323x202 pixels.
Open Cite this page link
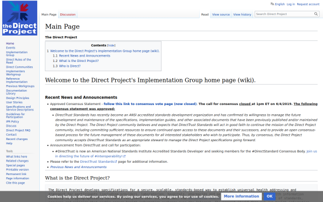click(x=15, y=183)
